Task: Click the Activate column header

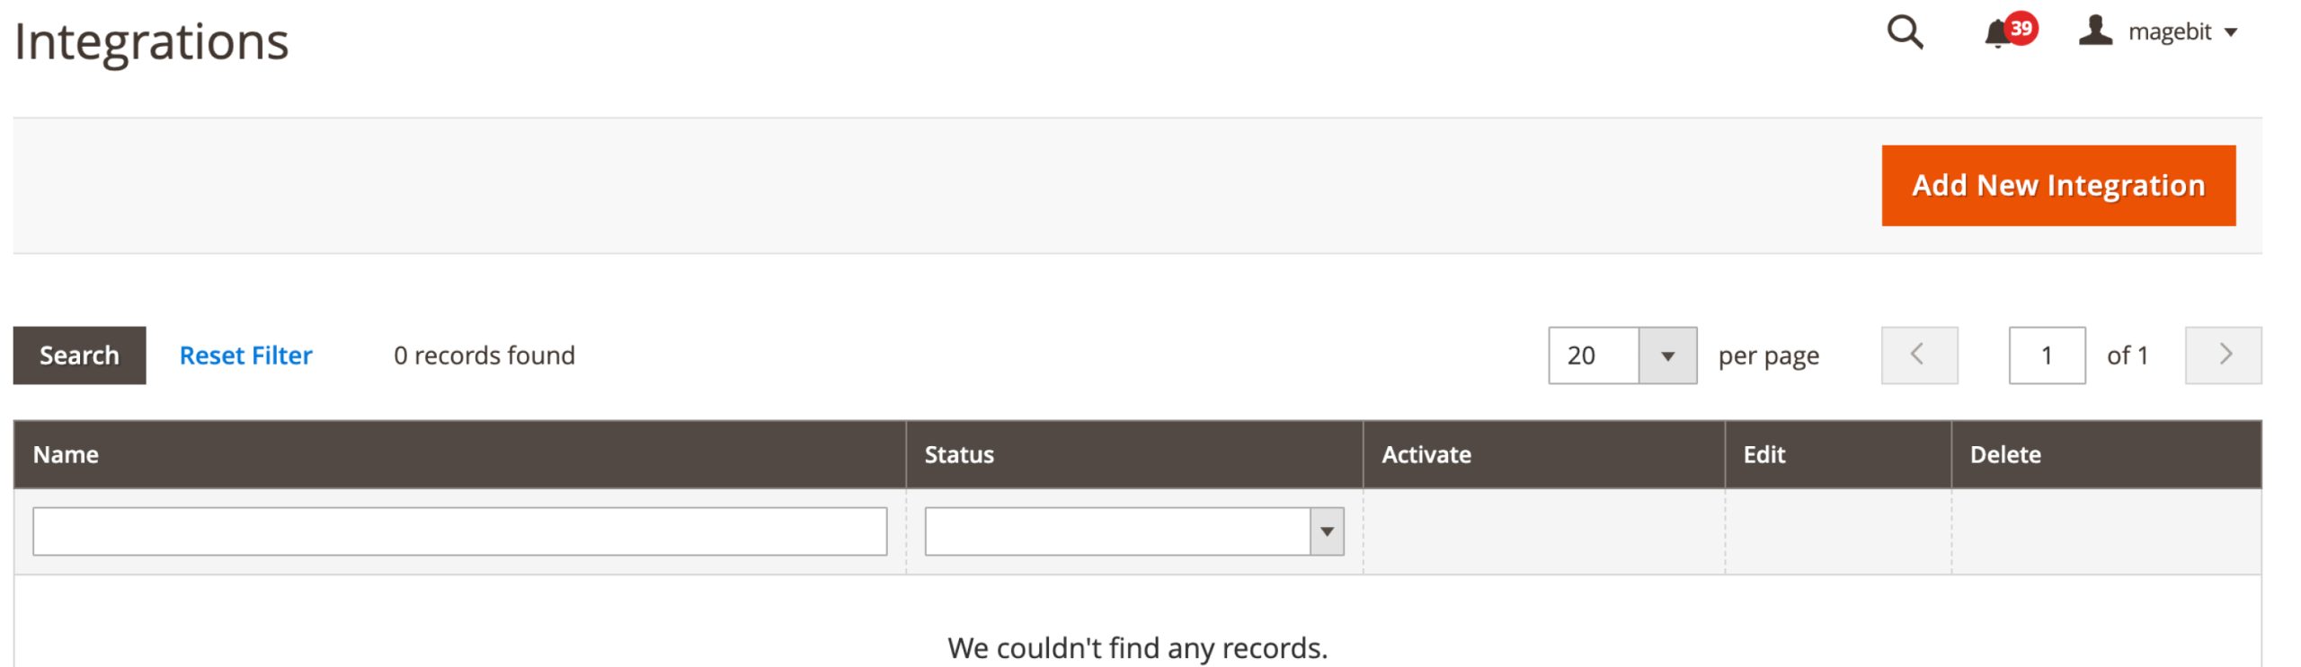Action: (x=1426, y=455)
